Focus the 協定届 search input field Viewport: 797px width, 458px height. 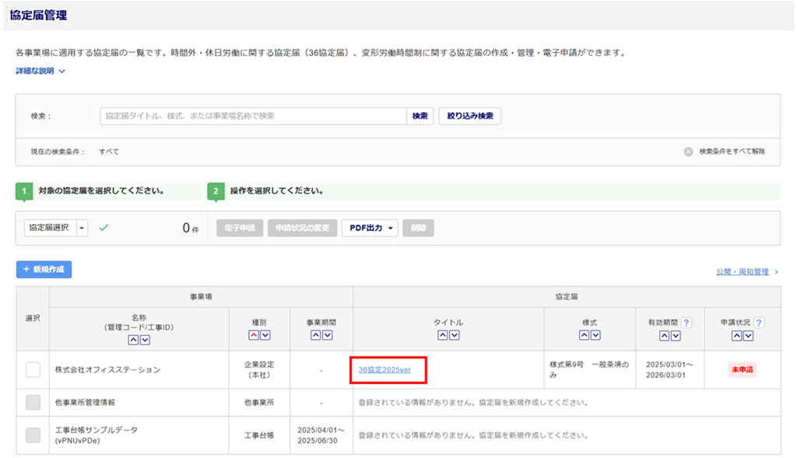point(253,116)
